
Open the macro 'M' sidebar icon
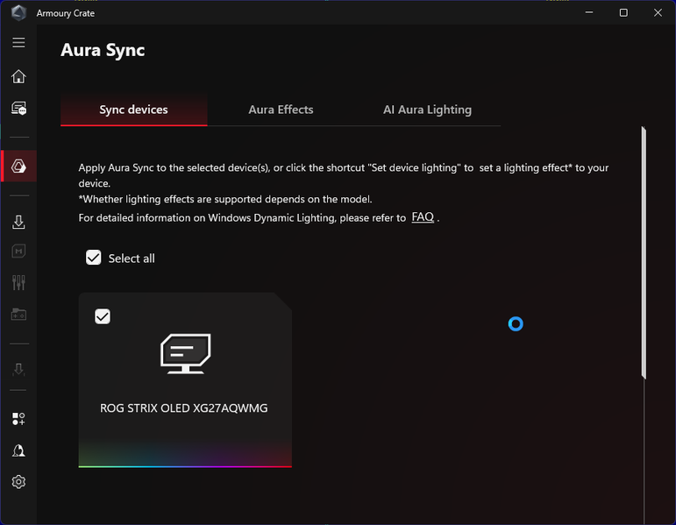pos(18,251)
